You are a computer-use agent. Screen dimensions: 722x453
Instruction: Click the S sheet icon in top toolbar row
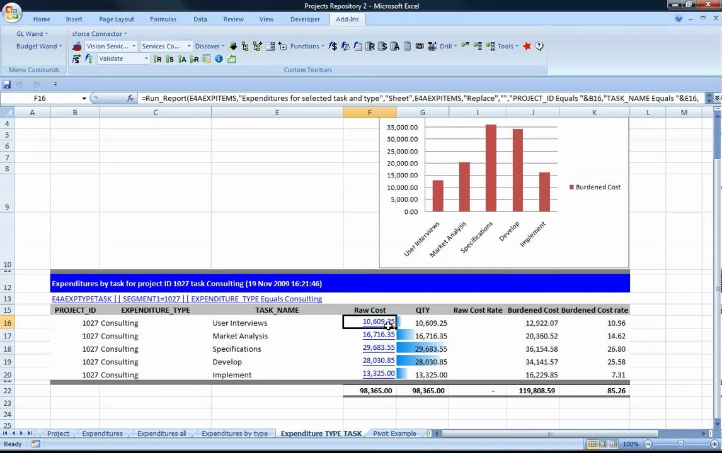tap(382, 46)
